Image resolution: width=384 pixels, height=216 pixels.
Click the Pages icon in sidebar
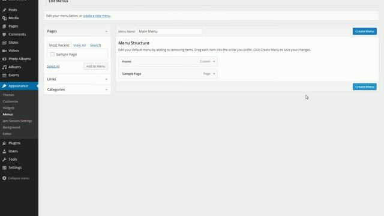click(x=4, y=26)
